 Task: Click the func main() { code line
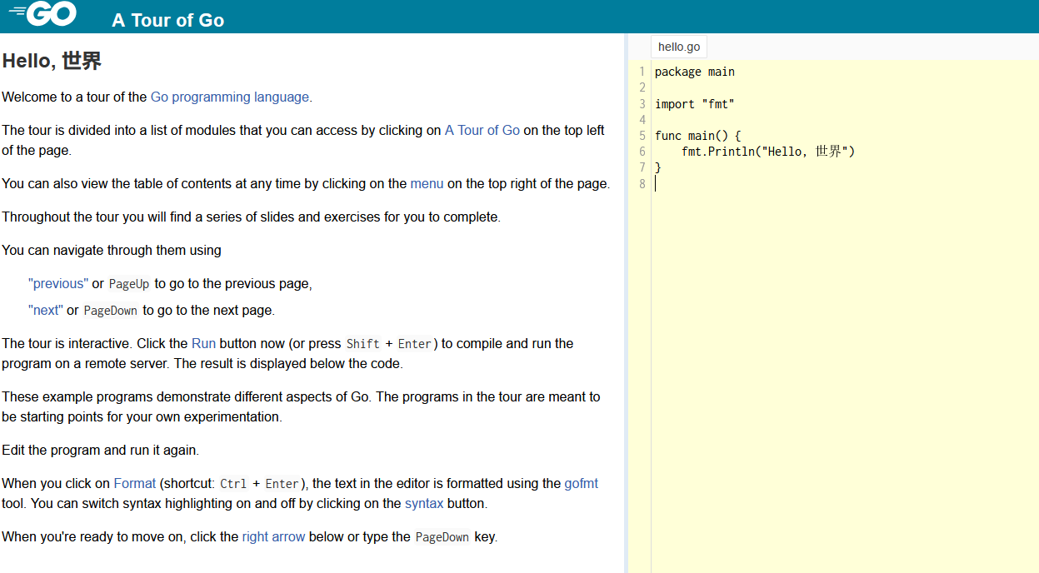pos(698,136)
